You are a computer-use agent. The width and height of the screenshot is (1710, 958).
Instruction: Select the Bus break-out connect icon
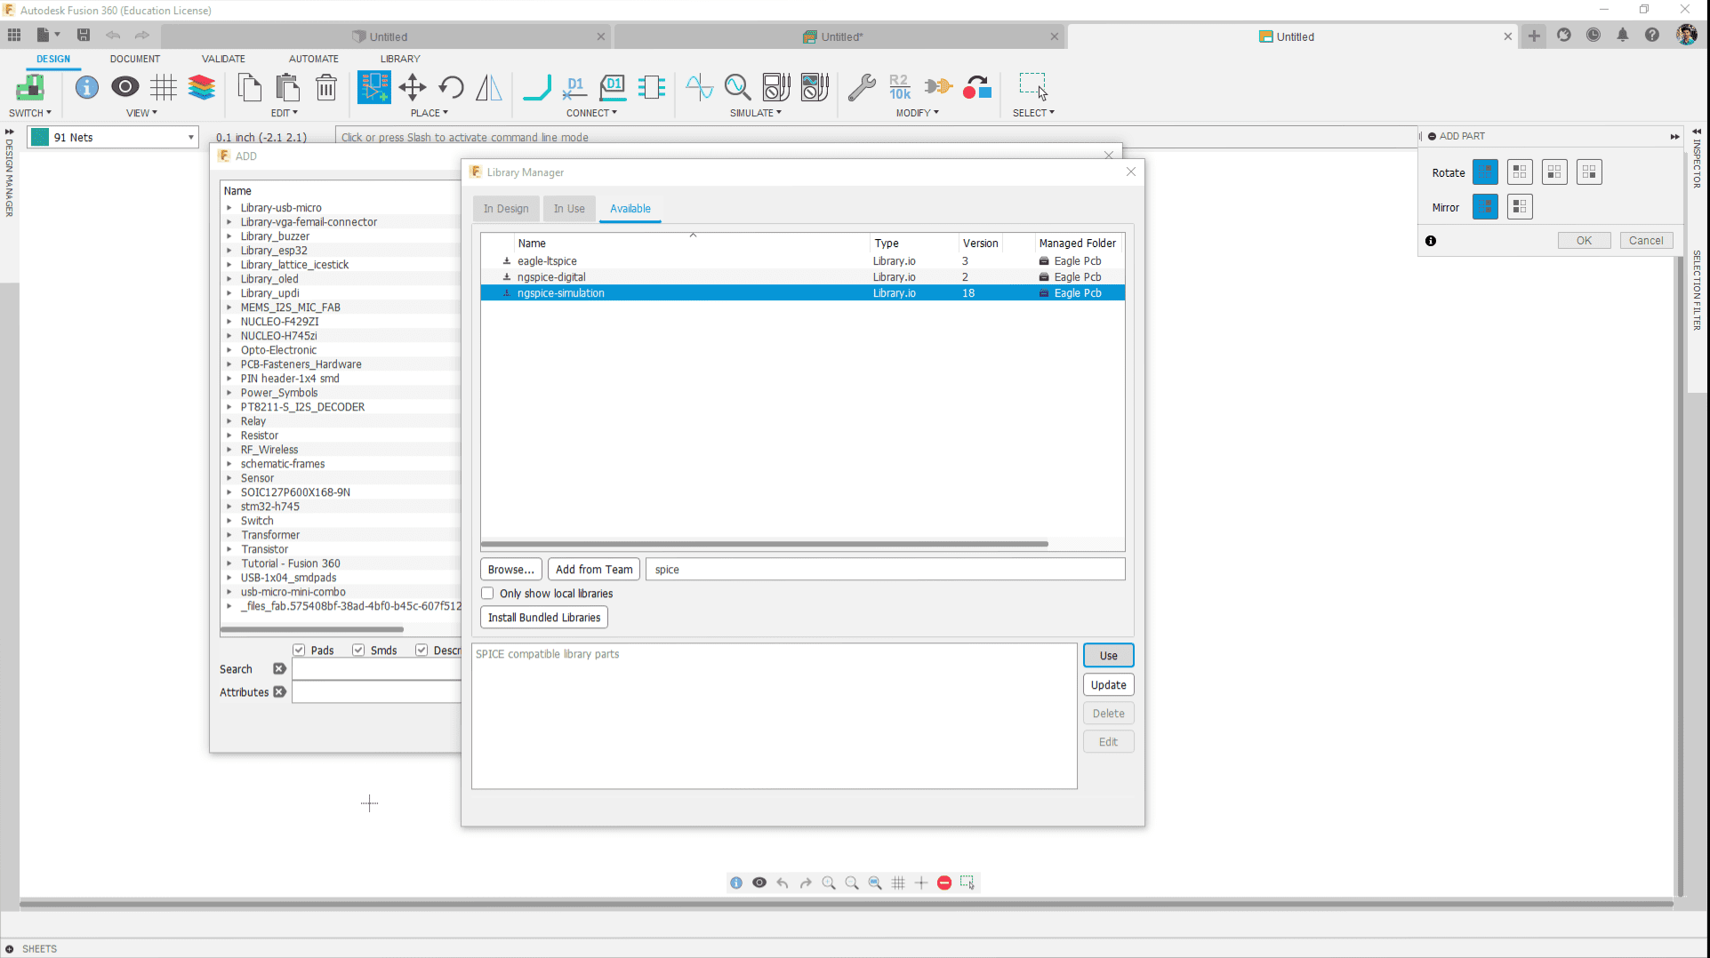pos(652,87)
